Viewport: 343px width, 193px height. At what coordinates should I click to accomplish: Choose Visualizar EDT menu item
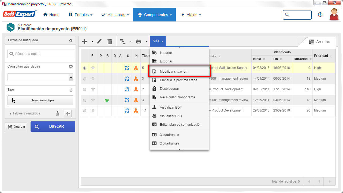click(x=179, y=107)
